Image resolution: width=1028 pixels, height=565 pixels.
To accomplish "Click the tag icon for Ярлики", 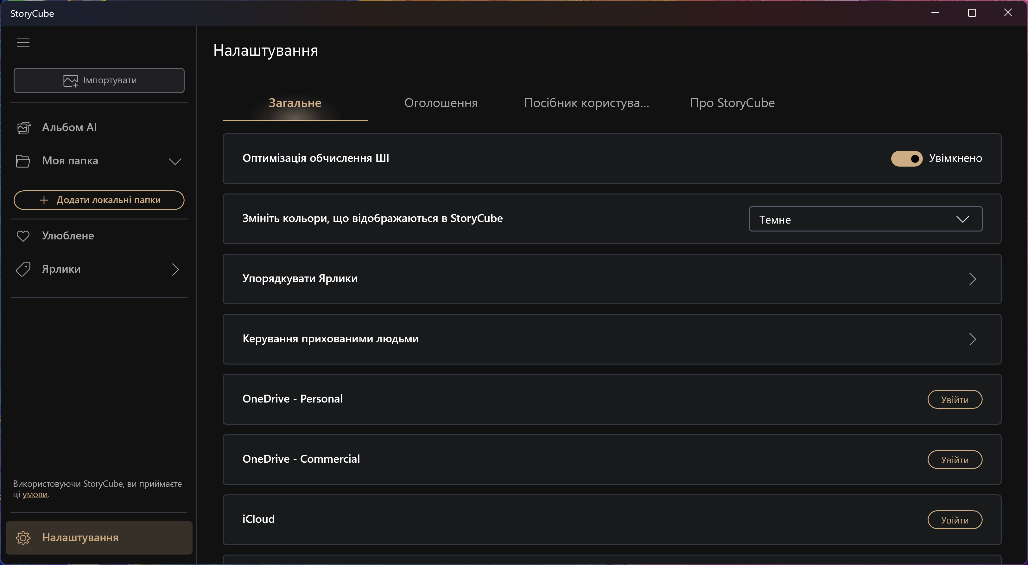I will 23,269.
